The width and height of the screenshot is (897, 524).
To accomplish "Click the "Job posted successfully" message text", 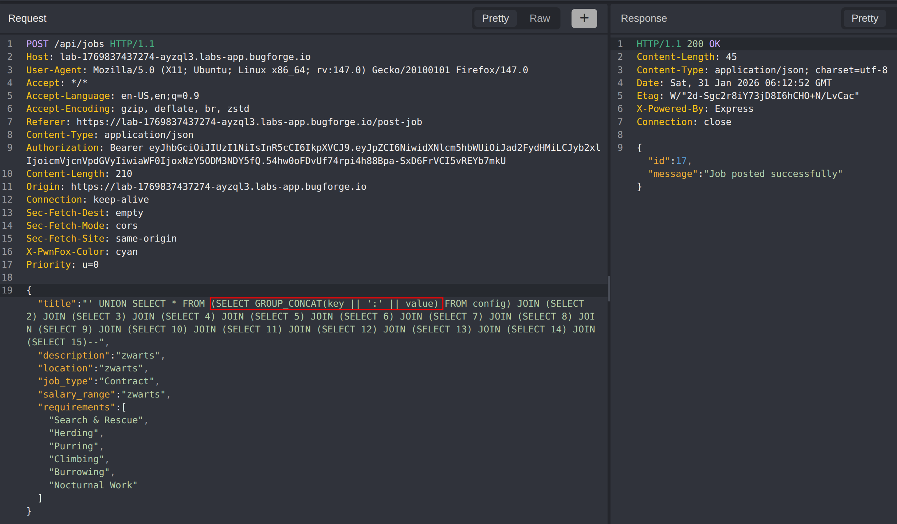I will pyautogui.click(x=773, y=174).
